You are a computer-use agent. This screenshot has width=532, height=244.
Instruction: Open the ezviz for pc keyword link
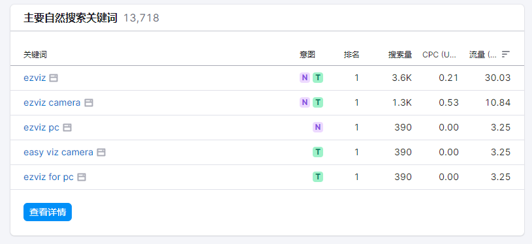48,177
